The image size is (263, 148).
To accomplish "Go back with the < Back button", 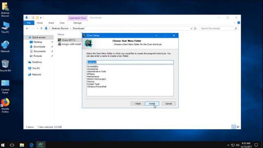I will point(138,104).
